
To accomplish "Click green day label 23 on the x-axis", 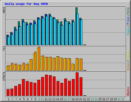I will pyautogui.click(x=92, y=99).
